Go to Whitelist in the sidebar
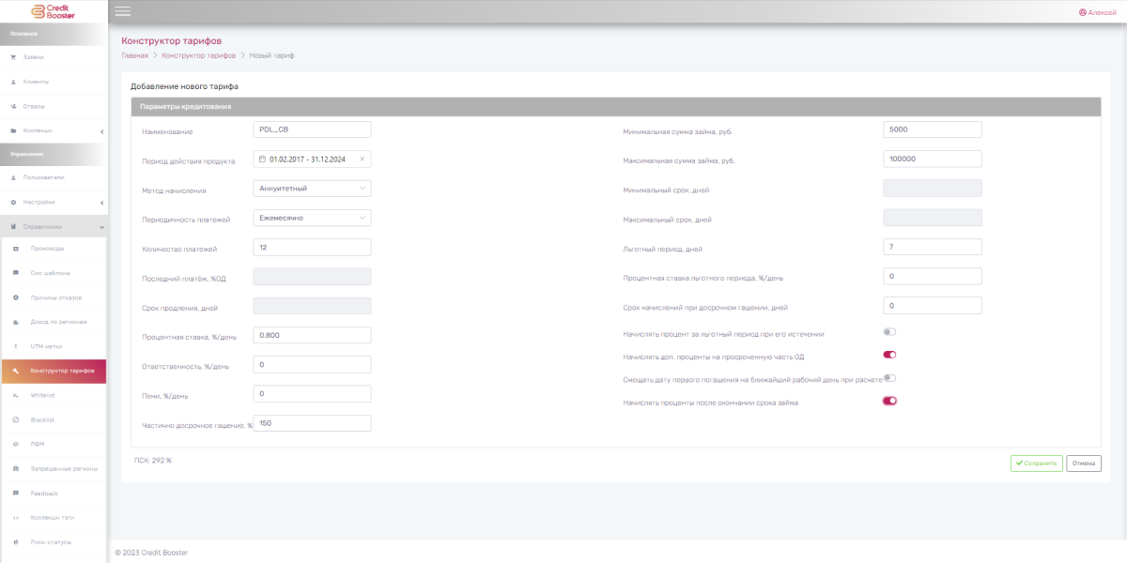 click(43, 395)
